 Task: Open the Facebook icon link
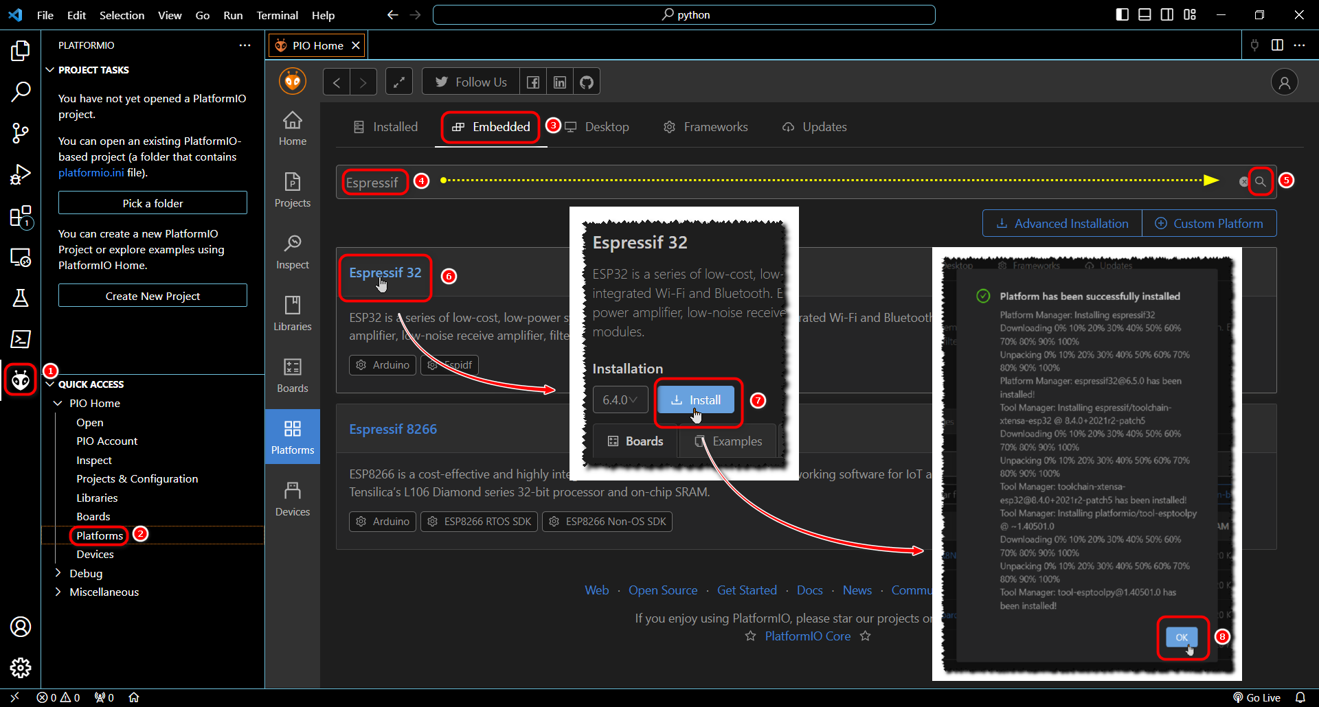coord(533,82)
